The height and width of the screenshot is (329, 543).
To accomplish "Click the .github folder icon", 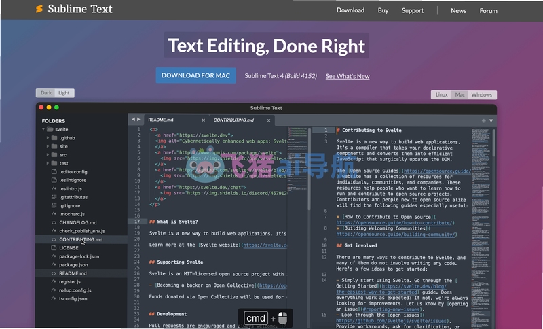I will tap(54, 137).
